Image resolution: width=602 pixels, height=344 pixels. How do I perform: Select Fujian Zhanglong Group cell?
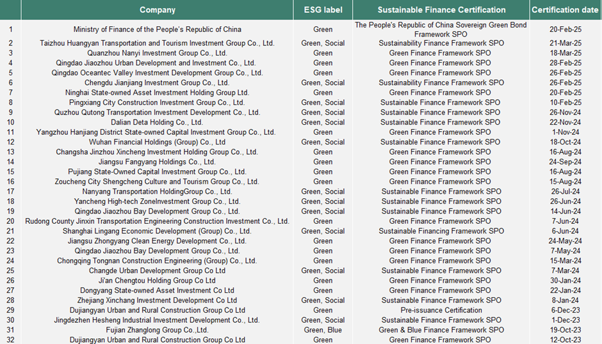click(158, 331)
